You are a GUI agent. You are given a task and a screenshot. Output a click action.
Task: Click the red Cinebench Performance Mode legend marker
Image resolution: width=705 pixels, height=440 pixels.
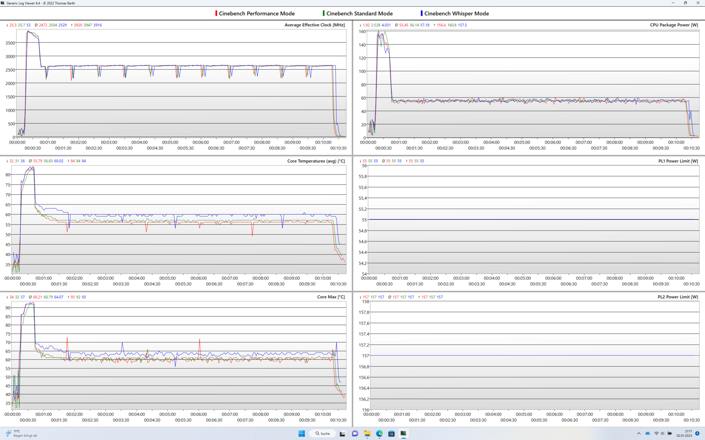pyautogui.click(x=216, y=14)
